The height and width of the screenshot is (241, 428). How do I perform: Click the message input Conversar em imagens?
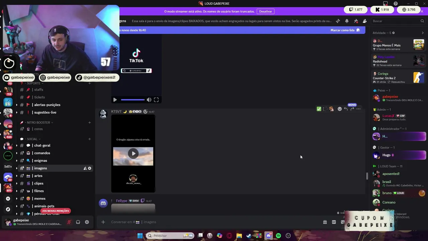point(214,222)
